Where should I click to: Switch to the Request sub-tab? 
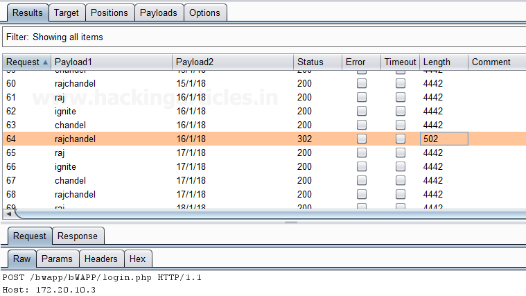[30, 236]
